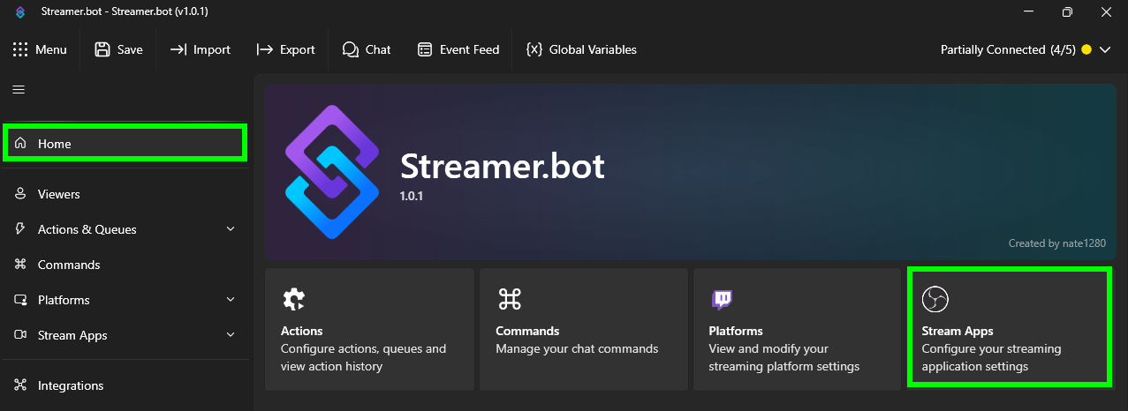1128x411 pixels.
Task: Click the Event Feed icon
Action: coord(425,49)
